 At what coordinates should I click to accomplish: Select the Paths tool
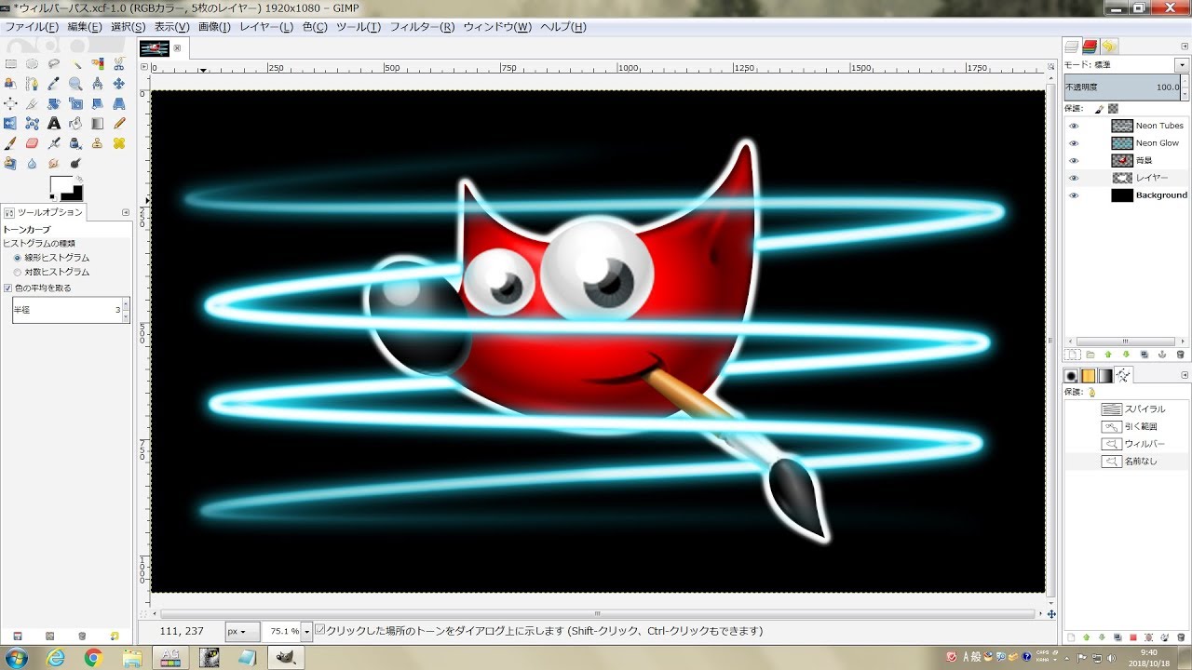point(32,84)
